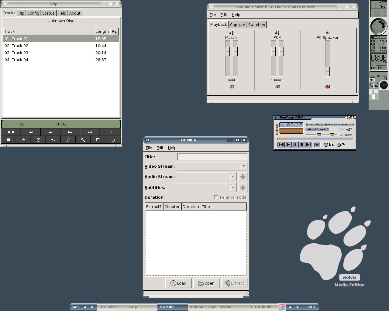Open the Status tab in Grip
This screenshot has width=389, height=311.
point(48,13)
